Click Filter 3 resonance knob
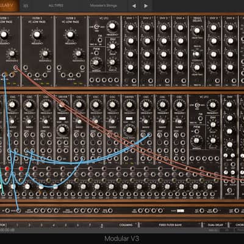The width and height of the screenshot is (244, 244). tap(79, 54)
